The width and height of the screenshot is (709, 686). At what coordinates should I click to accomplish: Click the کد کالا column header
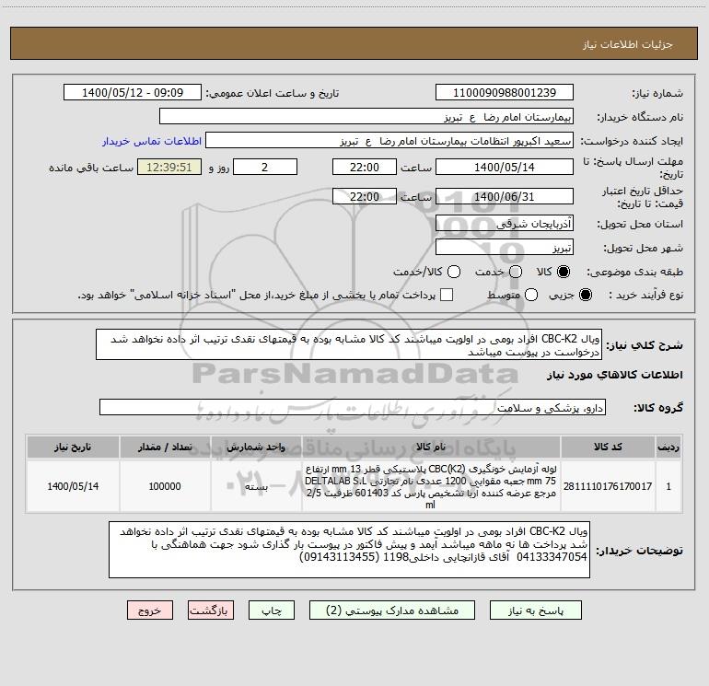click(608, 447)
